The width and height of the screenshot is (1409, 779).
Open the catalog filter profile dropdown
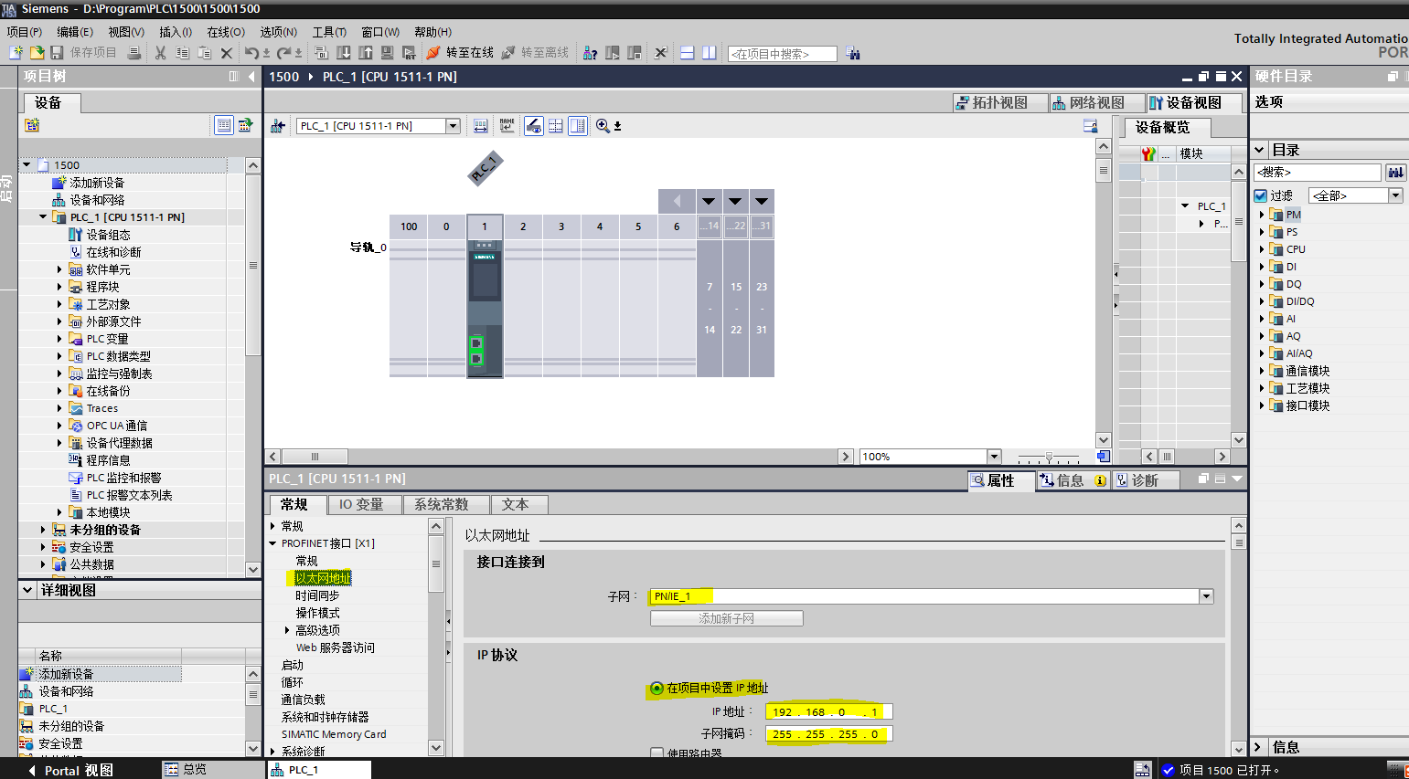pos(1395,195)
